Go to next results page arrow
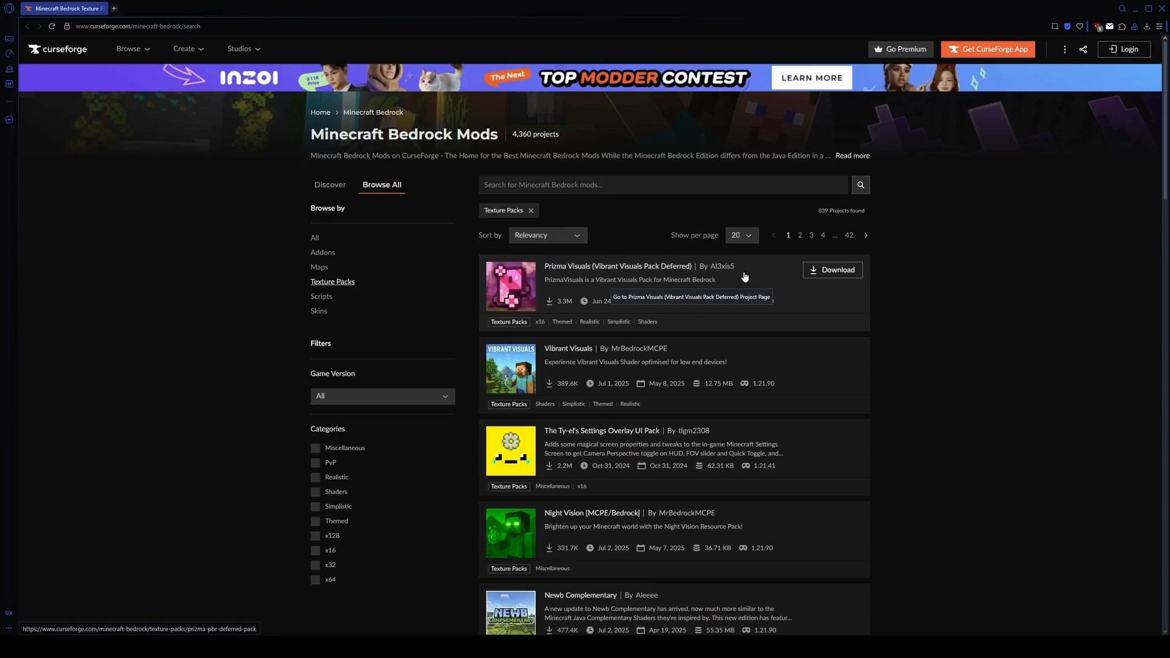 866,235
